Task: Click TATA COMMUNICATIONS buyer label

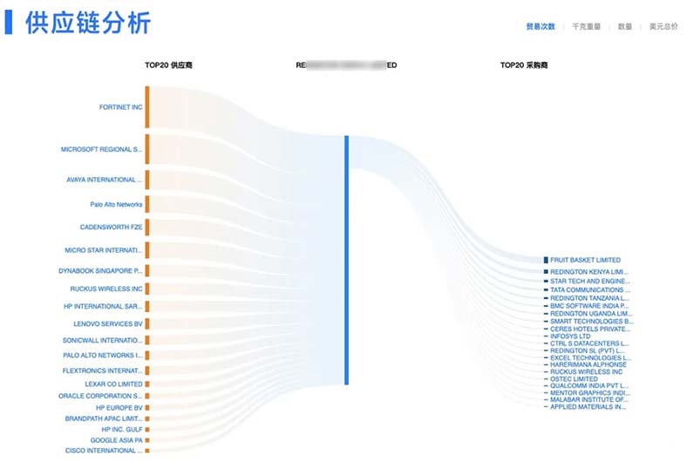Action: pyautogui.click(x=590, y=290)
